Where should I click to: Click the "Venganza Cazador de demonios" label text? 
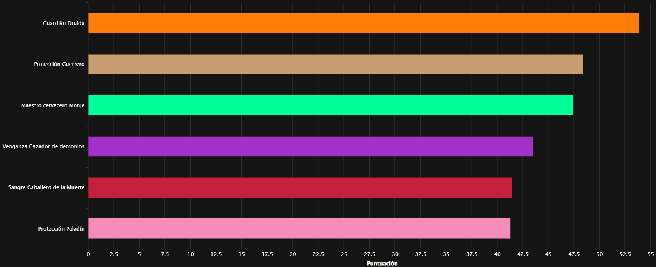point(43,146)
